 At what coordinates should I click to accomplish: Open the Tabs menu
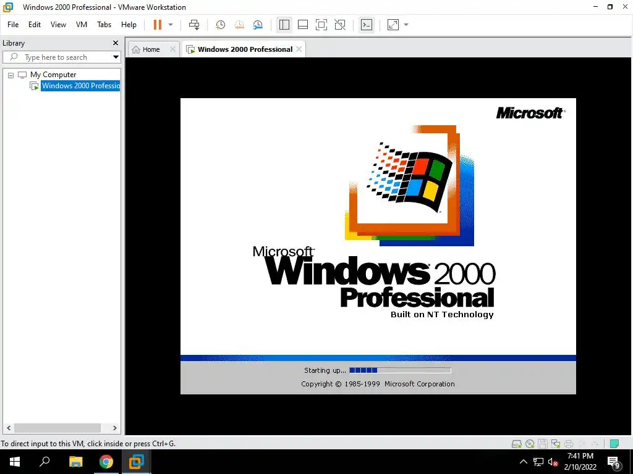click(x=104, y=25)
